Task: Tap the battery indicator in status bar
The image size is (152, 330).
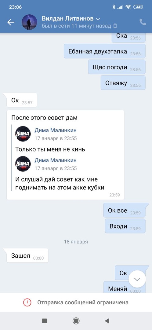Action: point(138,7)
